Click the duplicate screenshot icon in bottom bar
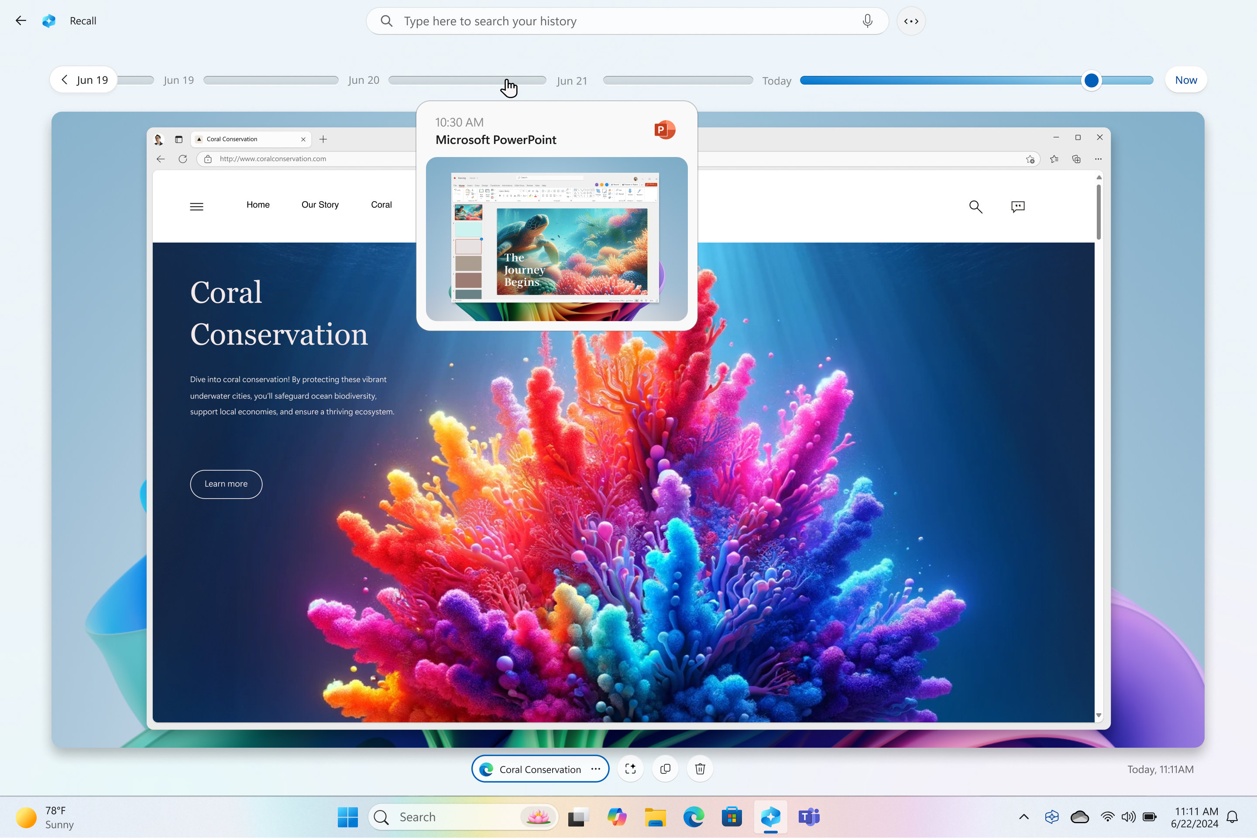The image size is (1257, 838). [665, 769]
